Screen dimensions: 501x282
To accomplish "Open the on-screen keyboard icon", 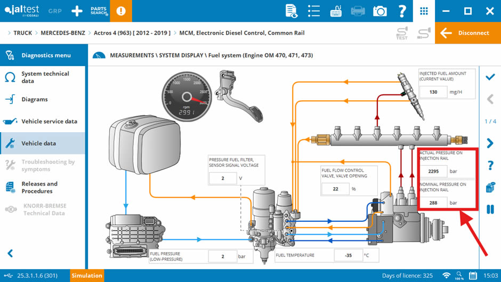I will click(336, 11).
